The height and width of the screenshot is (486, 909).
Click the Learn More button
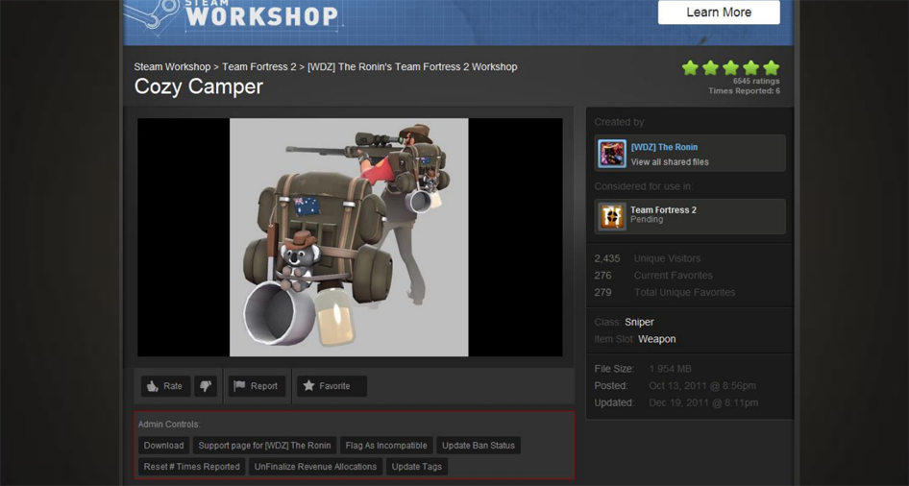tap(719, 12)
